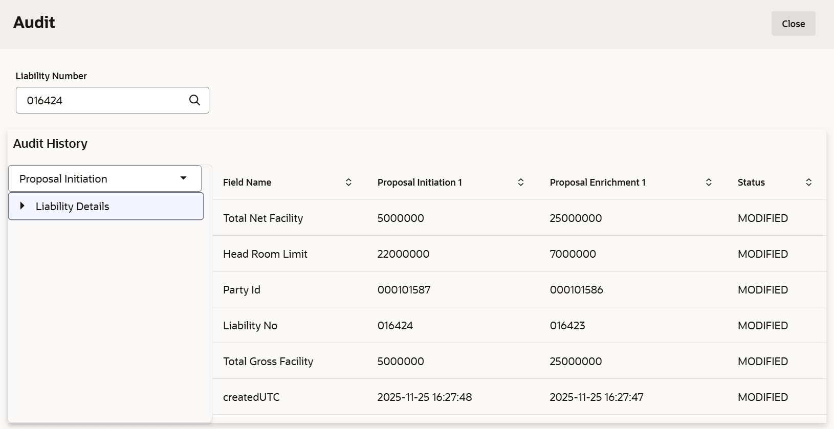Screen dimensions: 834x429
Task: Click the Status column header label
Action: click(x=751, y=183)
